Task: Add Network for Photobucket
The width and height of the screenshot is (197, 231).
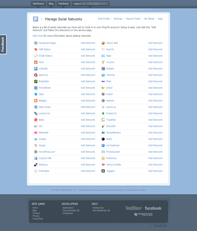Action: pyautogui.click(x=155, y=152)
